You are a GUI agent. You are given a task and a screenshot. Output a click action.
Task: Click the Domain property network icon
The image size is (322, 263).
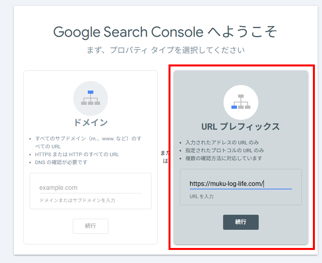(x=91, y=98)
